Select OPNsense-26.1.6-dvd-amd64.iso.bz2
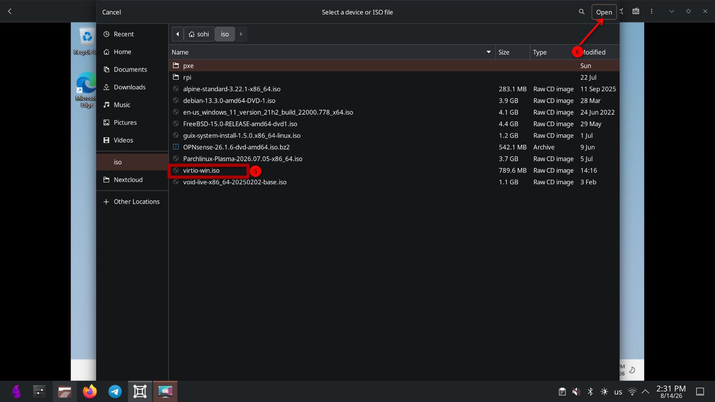 (x=394, y=147)
